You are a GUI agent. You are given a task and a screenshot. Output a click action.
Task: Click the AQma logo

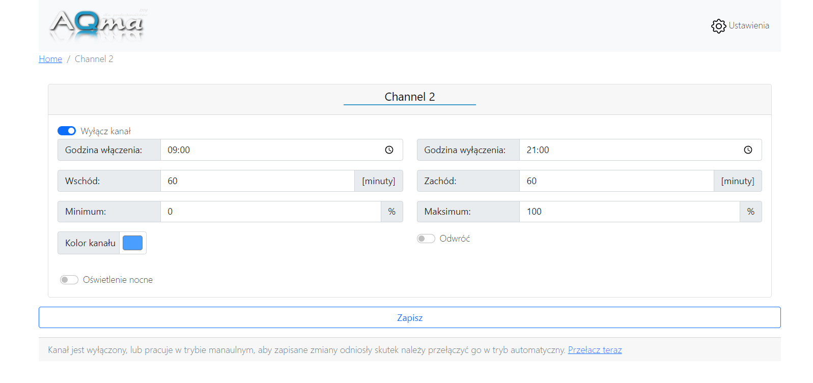click(97, 24)
